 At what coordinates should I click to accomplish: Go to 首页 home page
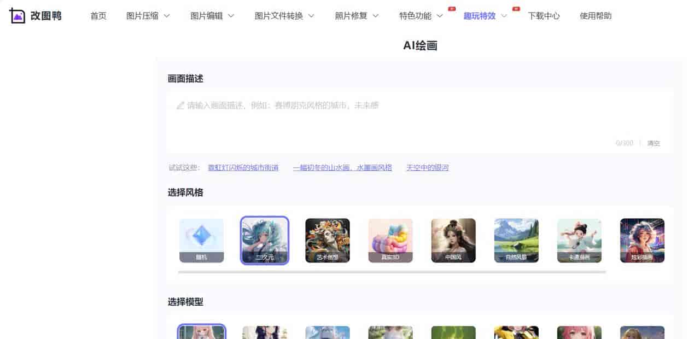[x=98, y=16]
